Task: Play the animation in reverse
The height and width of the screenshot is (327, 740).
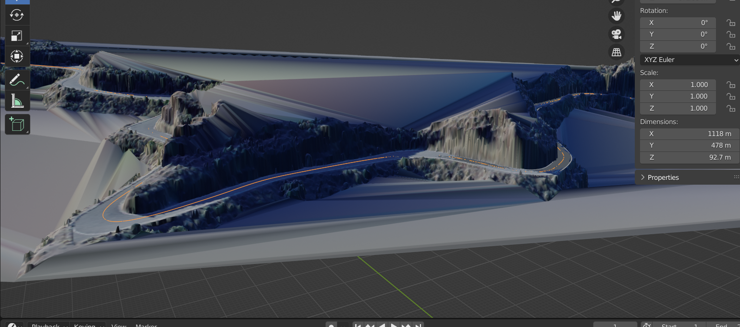Action: (382, 325)
